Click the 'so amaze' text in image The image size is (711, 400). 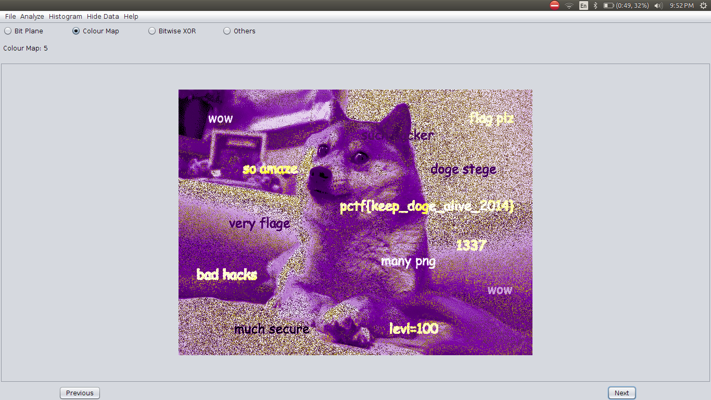pyautogui.click(x=270, y=169)
